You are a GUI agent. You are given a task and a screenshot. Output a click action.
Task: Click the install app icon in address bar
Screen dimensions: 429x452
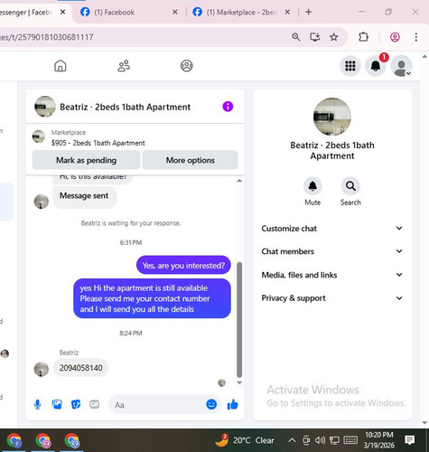[x=315, y=37]
